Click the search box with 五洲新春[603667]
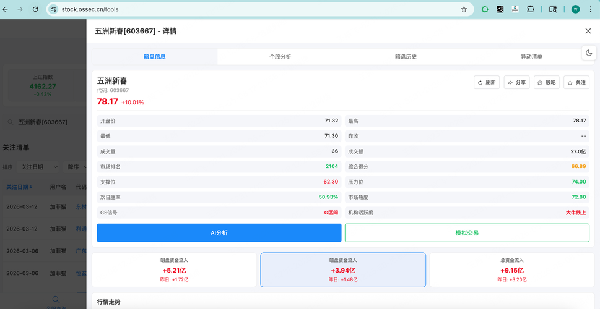Image resolution: width=600 pixels, height=309 pixels. [46, 122]
